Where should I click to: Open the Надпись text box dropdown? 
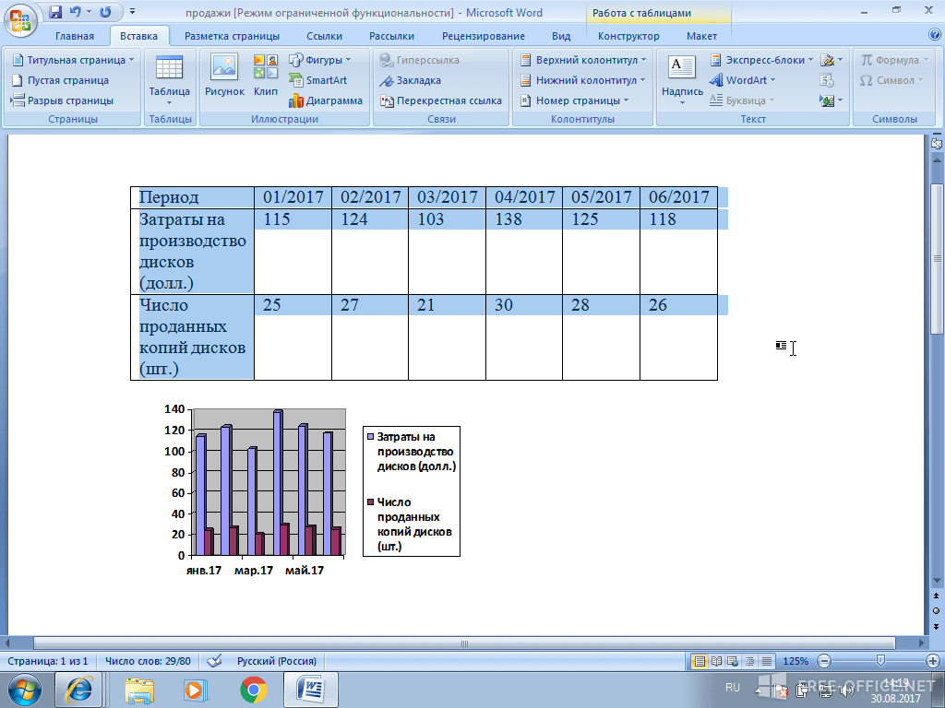682,79
